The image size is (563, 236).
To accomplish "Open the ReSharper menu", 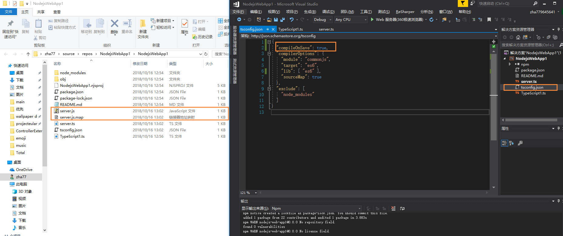I will [405, 12].
